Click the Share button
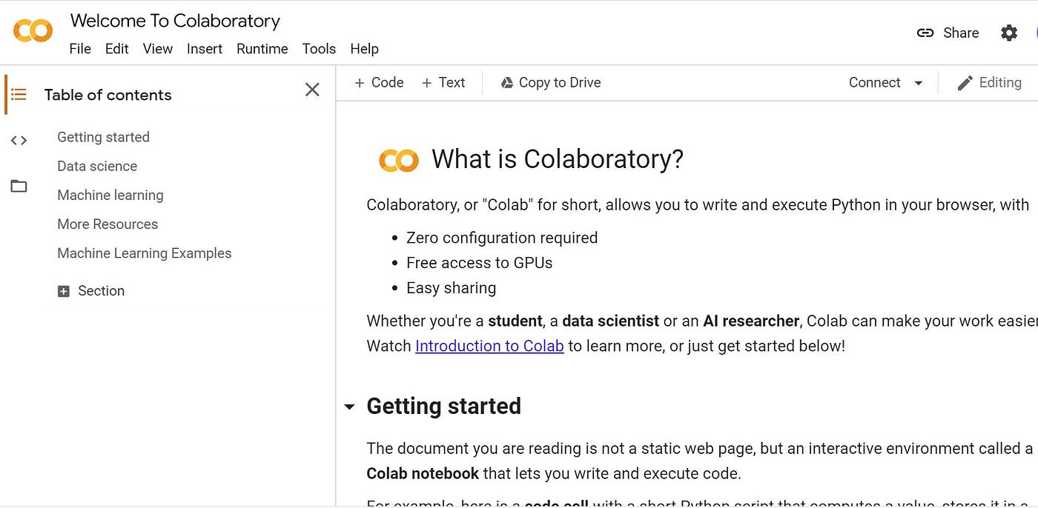 coord(948,33)
